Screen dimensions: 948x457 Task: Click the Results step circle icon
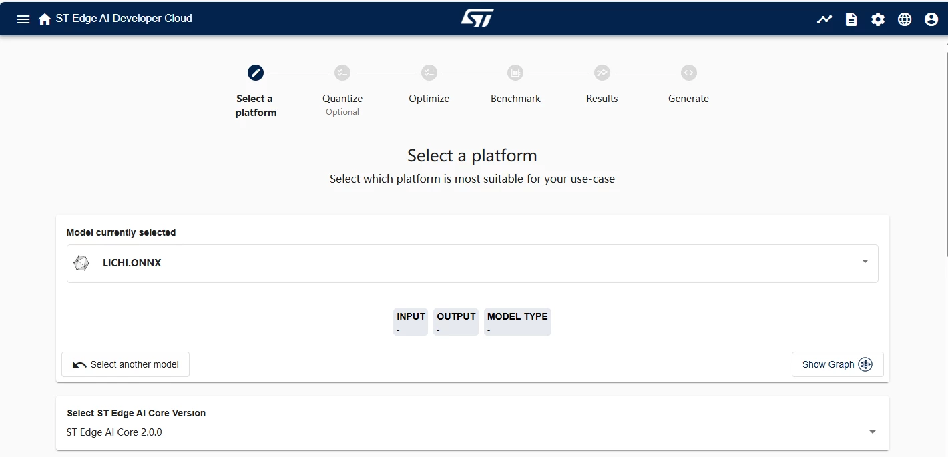(x=602, y=73)
